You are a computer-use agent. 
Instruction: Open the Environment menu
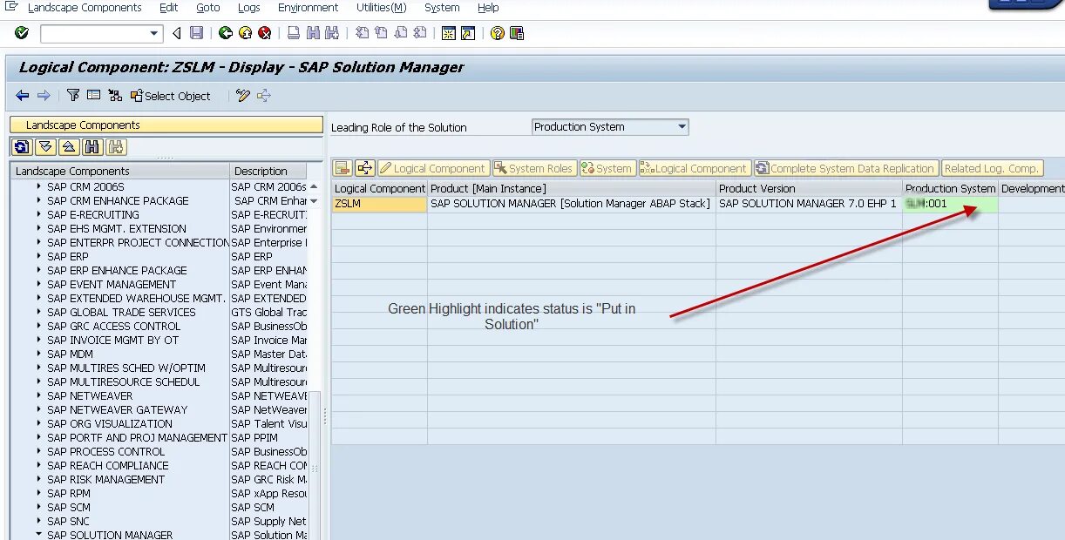[x=309, y=8]
